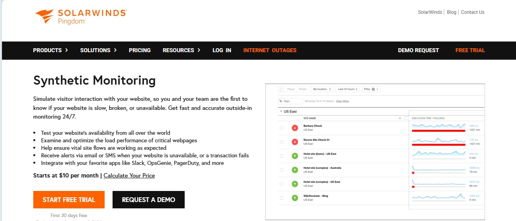
Task: Open the Contact Us link
Action: pyautogui.click(x=473, y=12)
